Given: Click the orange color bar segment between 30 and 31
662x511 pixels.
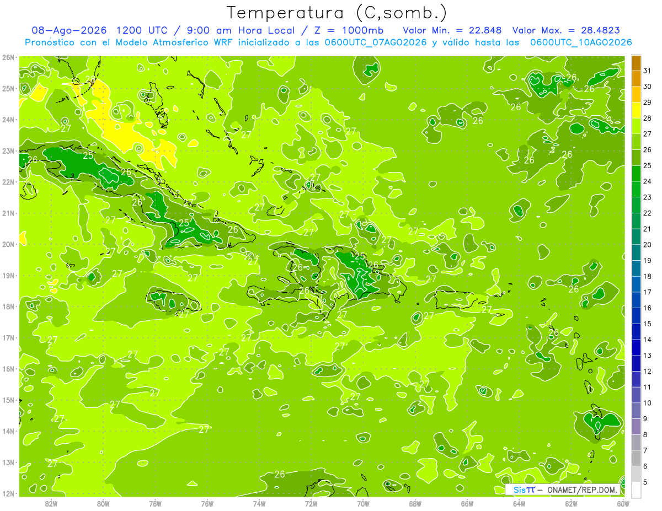Looking at the screenshot, I should (636, 78).
